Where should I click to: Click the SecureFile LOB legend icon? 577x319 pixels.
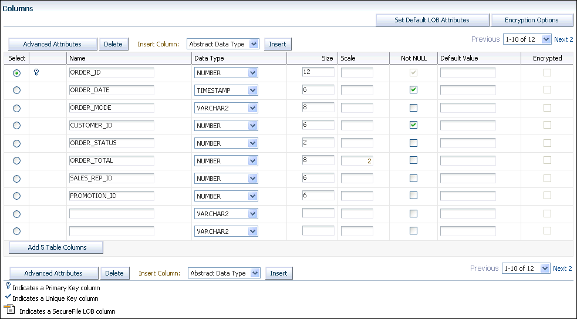9,310
